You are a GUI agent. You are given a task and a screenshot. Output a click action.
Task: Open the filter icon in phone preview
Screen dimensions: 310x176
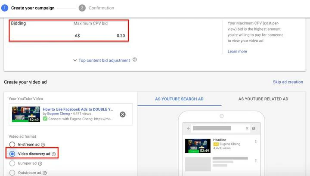254,128
